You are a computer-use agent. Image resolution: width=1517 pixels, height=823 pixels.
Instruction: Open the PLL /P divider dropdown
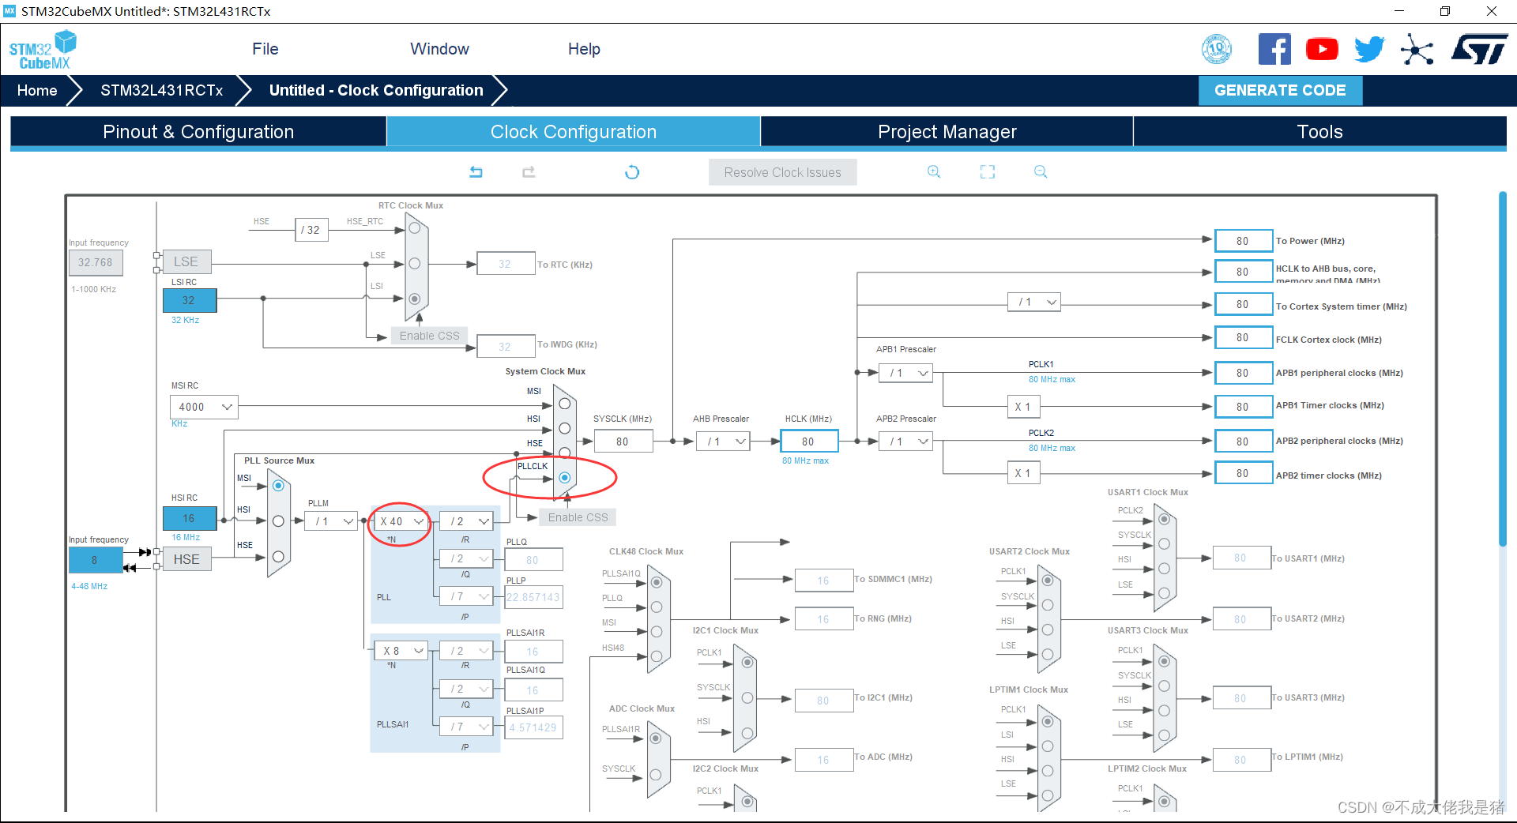466,596
